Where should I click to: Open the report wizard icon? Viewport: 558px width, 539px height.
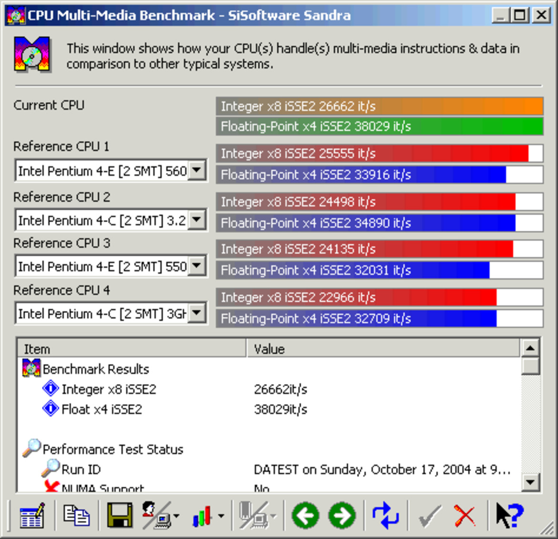pos(31,515)
